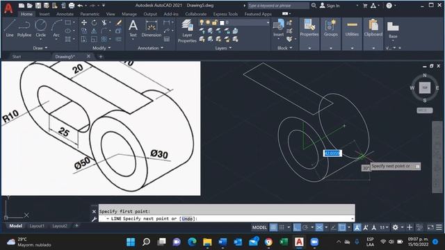Activate the Array tool

click(104, 39)
